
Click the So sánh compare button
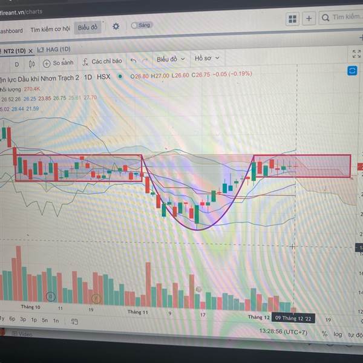click(58, 63)
